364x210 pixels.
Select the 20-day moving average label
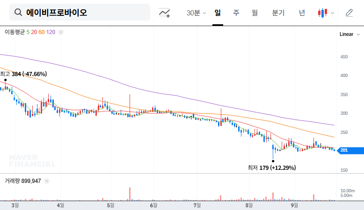tap(34, 32)
